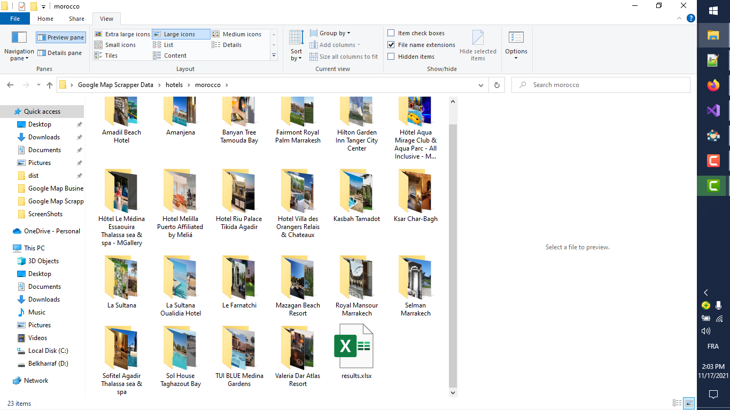The height and width of the screenshot is (410, 730).
Task: Select the View ribbon tab
Action: click(106, 19)
